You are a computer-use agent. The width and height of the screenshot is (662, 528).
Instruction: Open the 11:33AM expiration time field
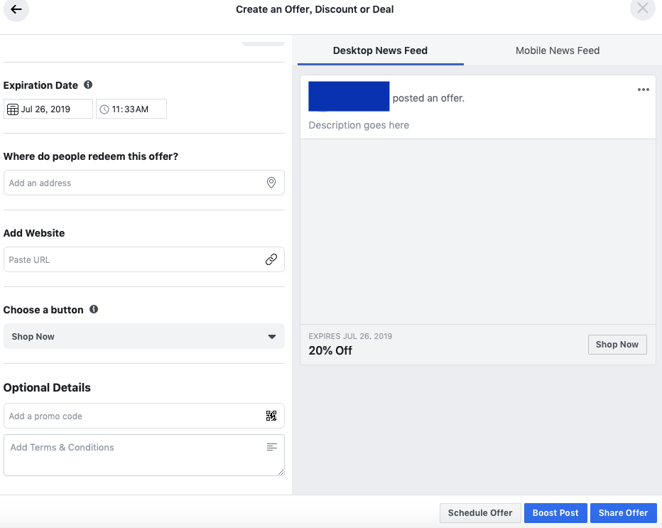click(x=131, y=109)
